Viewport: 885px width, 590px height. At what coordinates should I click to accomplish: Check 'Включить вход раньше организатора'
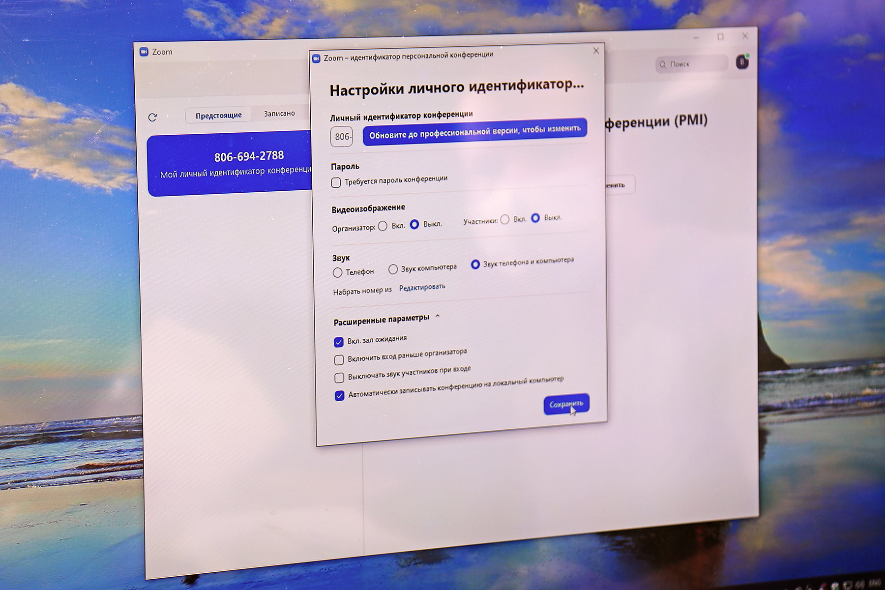339,360
